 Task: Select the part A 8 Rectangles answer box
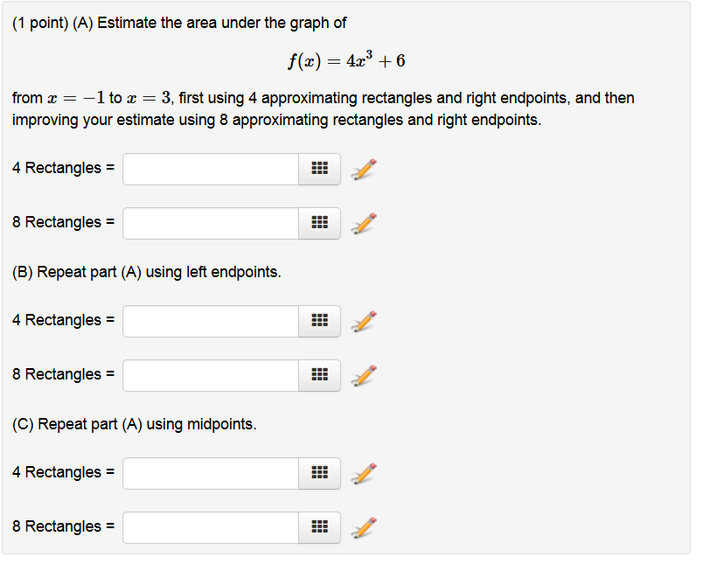pyautogui.click(x=210, y=223)
